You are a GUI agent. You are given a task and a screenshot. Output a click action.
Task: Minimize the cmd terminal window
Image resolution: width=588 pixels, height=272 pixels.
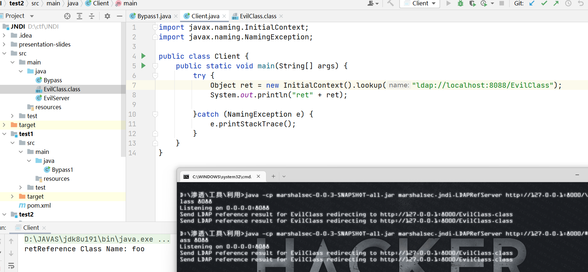click(x=577, y=175)
